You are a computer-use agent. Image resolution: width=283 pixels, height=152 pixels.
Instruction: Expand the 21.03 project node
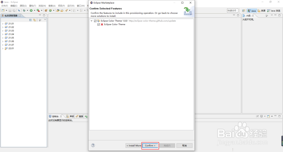click(3, 31)
